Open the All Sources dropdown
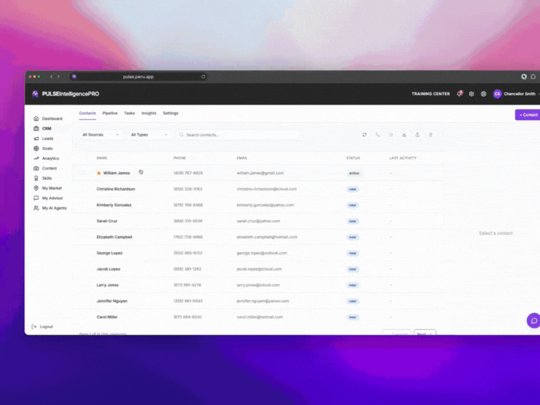 (99, 135)
